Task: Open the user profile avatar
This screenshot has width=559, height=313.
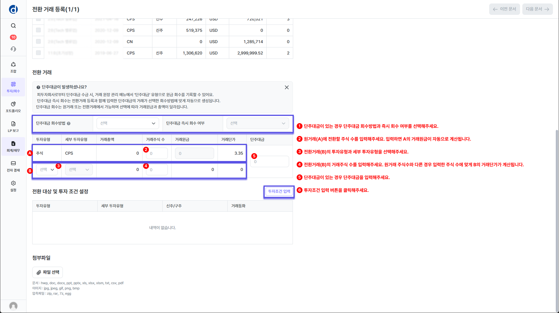Action: [x=13, y=306]
